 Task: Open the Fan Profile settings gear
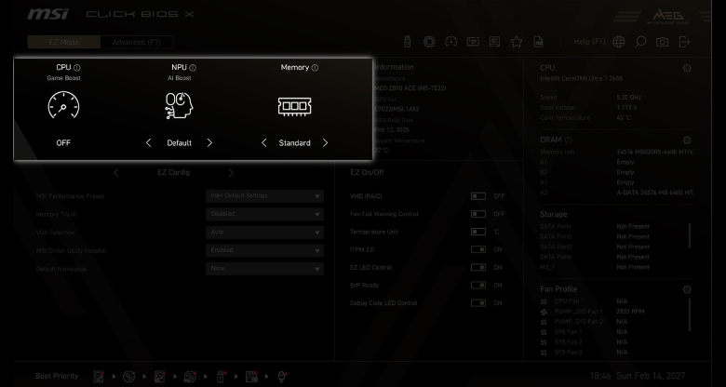tap(687, 289)
